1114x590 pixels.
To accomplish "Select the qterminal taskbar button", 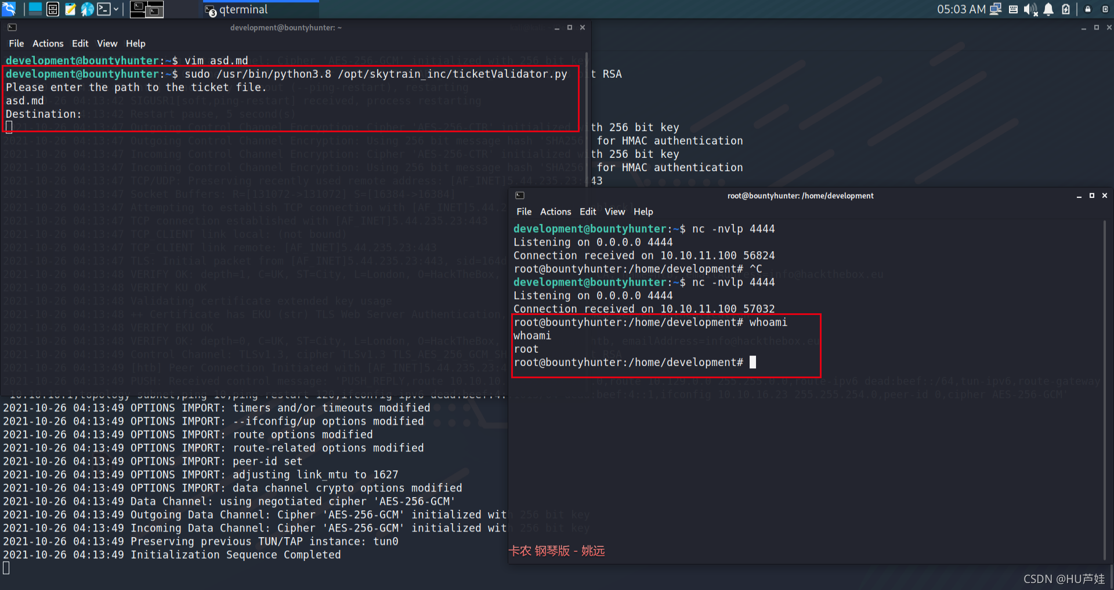I will [261, 9].
